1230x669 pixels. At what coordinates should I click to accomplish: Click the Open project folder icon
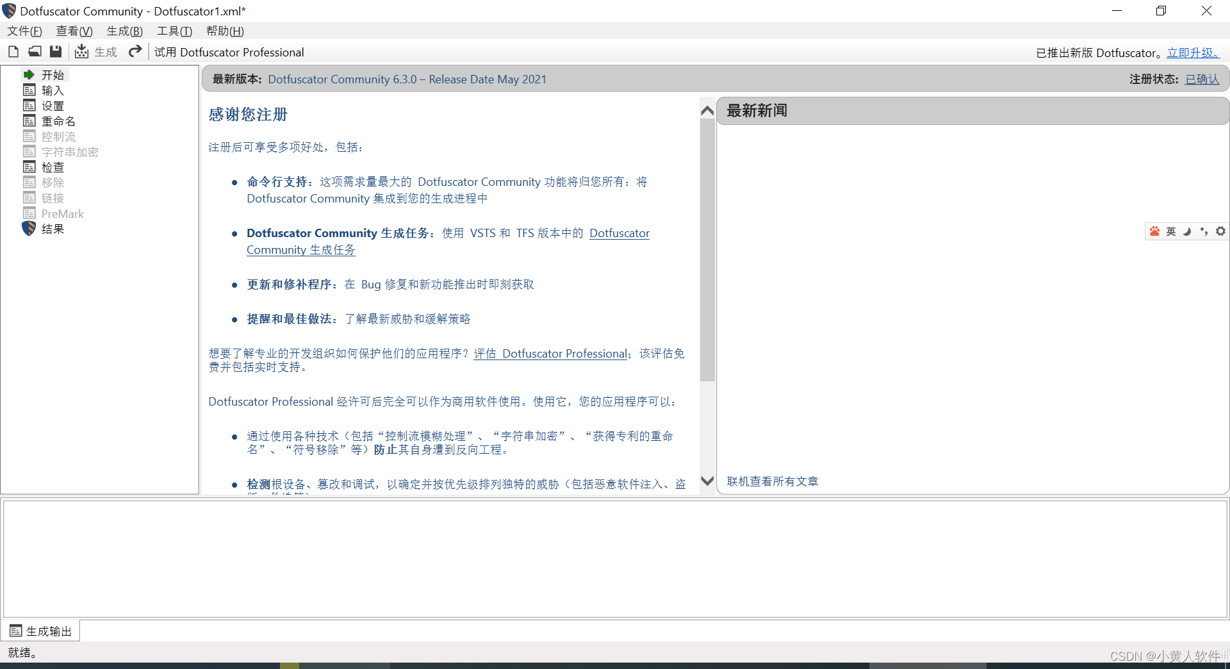tap(35, 52)
